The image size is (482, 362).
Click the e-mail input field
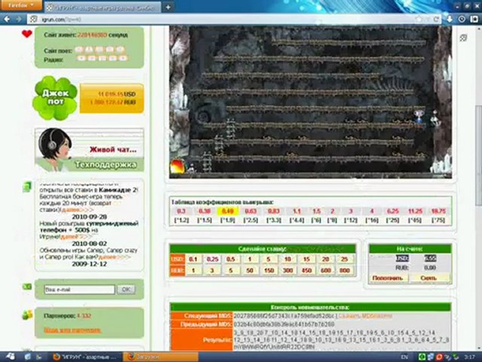tap(79, 290)
